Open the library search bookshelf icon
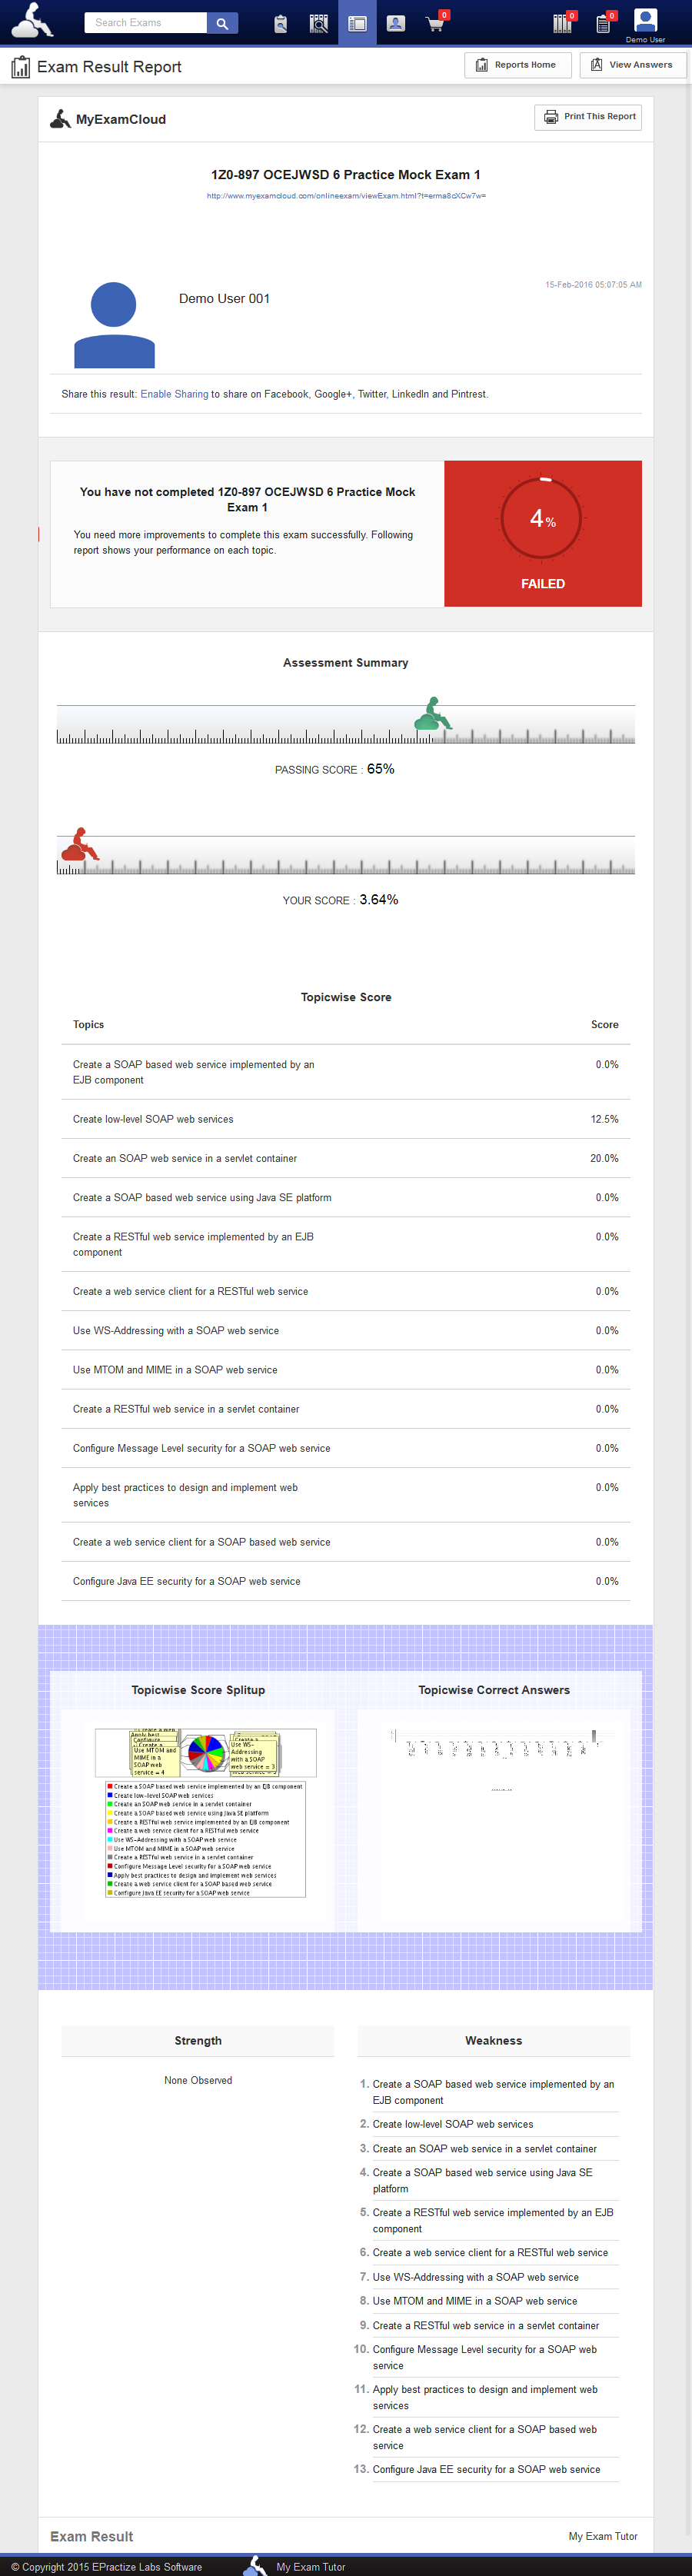The height and width of the screenshot is (2576, 692). [319, 23]
